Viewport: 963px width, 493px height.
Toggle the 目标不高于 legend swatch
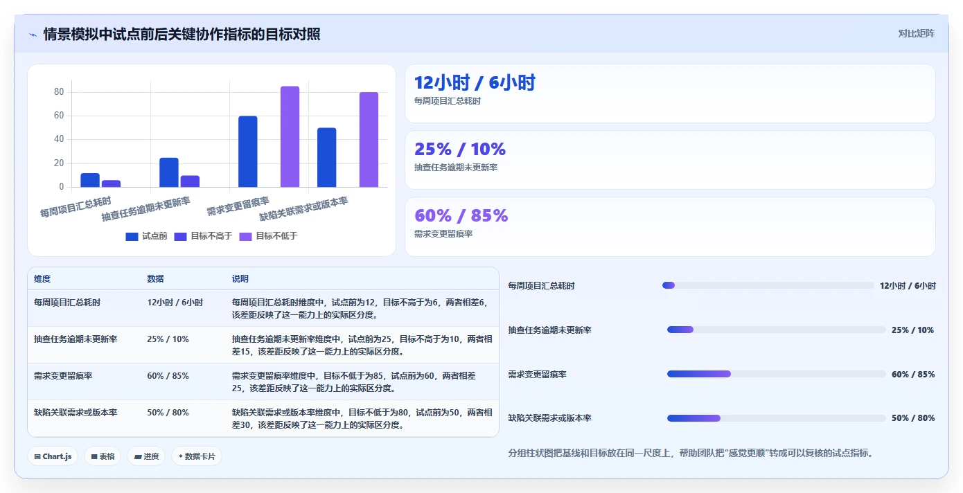point(180,236)
